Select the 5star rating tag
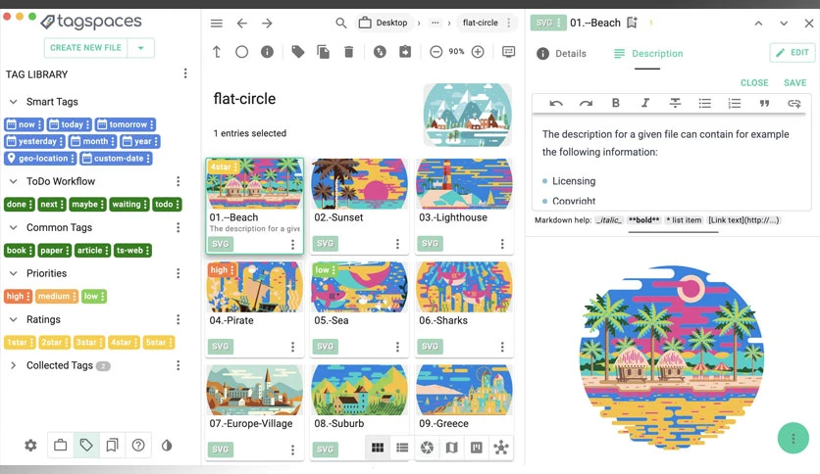 [x=159, y=343]
